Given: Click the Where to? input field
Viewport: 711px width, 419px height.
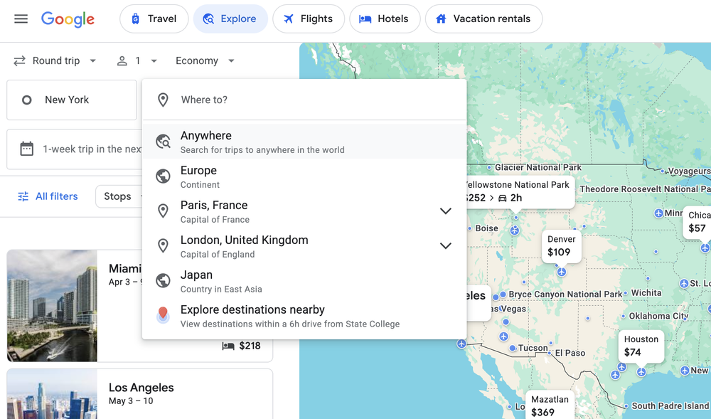Looking at the screenshot, I should 304,100.
